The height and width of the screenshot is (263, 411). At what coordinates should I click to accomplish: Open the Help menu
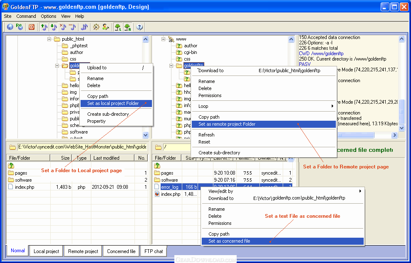(79, 16)
